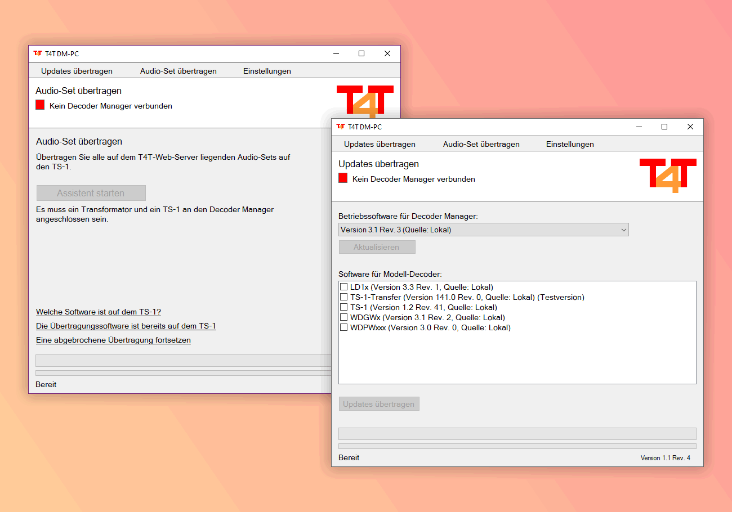
Task: Click the Software für Modell-Decoder label
Action: pos(390,274)
